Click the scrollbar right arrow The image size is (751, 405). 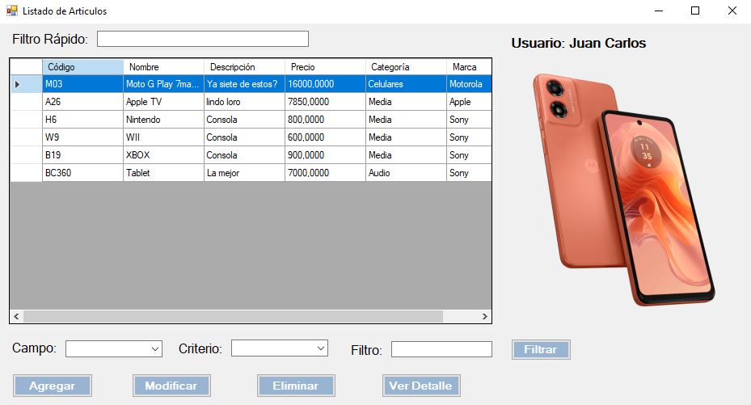484,316
